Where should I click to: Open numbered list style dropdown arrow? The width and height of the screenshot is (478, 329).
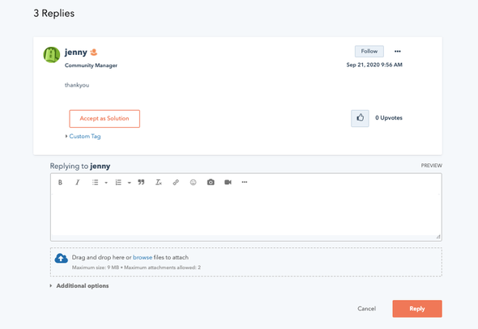pos(130,183)
